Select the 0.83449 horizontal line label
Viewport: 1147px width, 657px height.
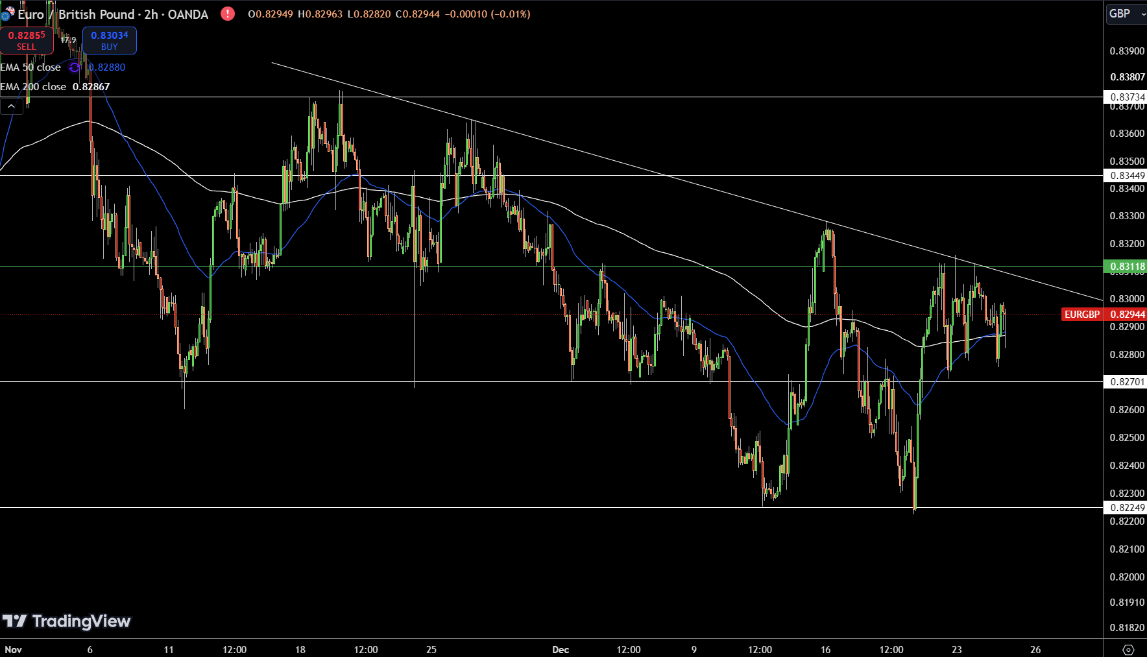[1126, 176]
